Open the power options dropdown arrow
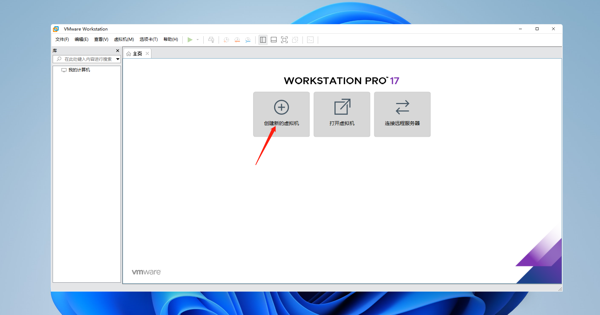600x315 pixels. click(198, 40)
